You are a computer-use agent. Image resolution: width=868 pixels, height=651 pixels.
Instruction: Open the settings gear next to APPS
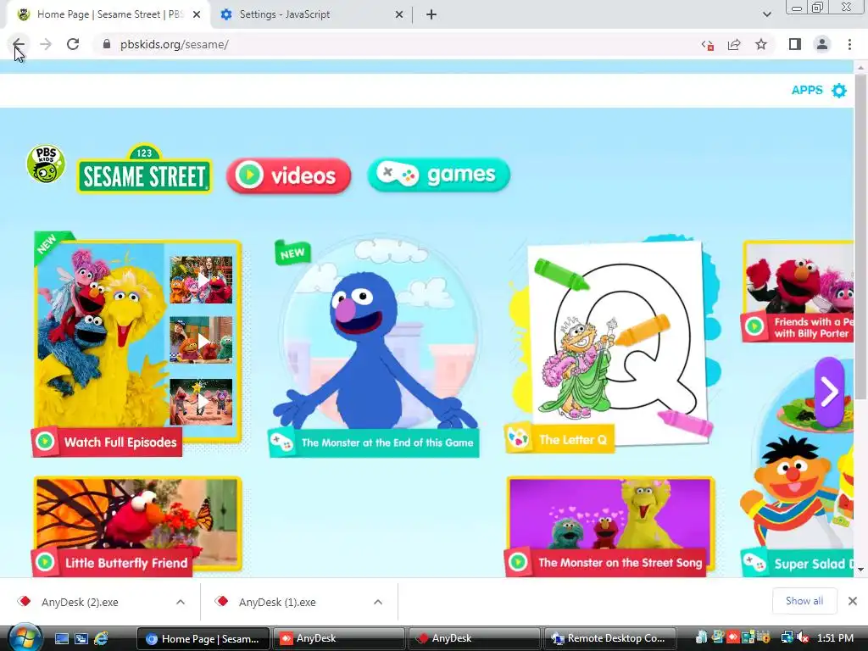[839, 90]
